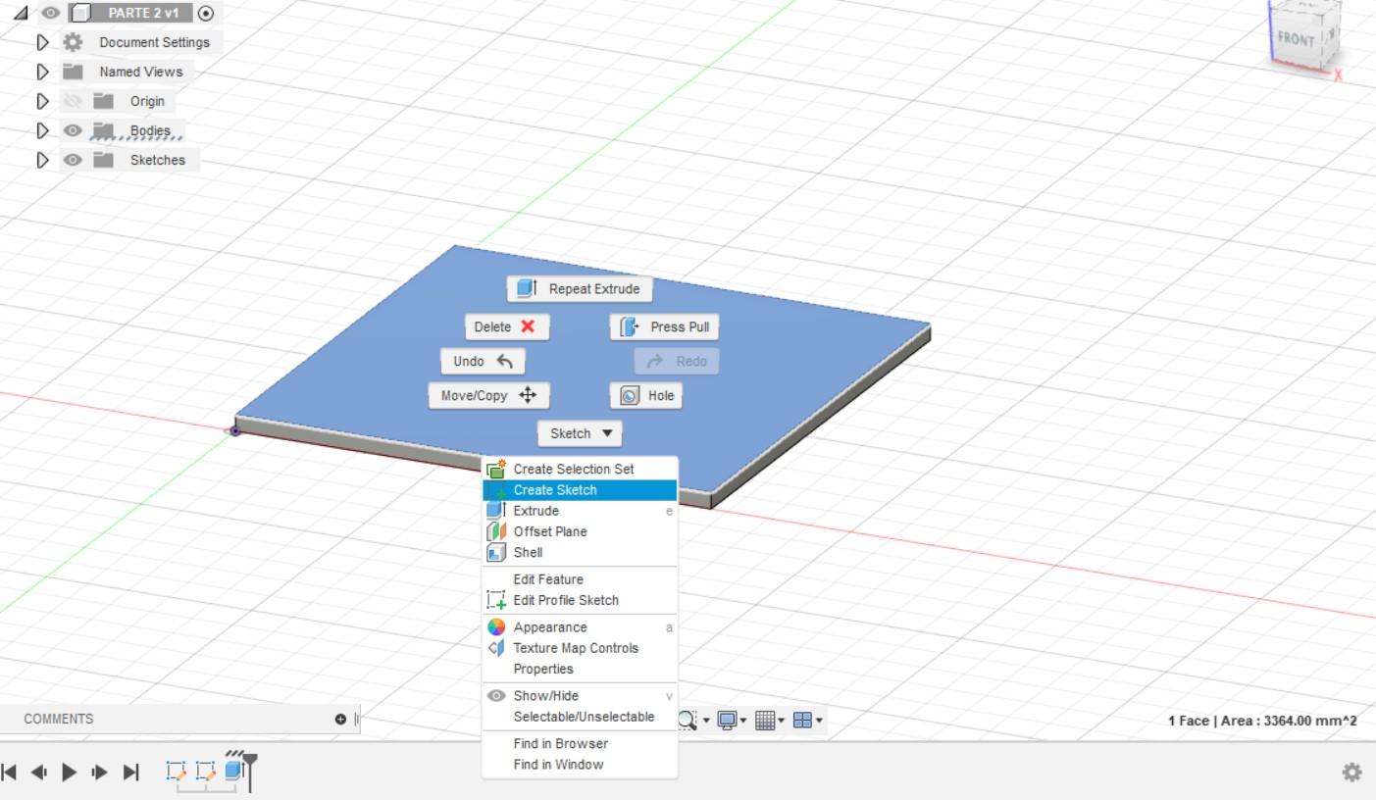The height and width of the screenshot is (800, 1376).
Task: Step timeline back one feature
Action: point(39,773)
